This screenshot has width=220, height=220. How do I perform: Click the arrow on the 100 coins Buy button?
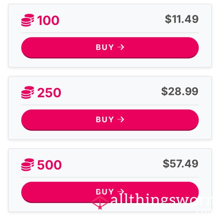pyautogui.click(x=121, y=47)
